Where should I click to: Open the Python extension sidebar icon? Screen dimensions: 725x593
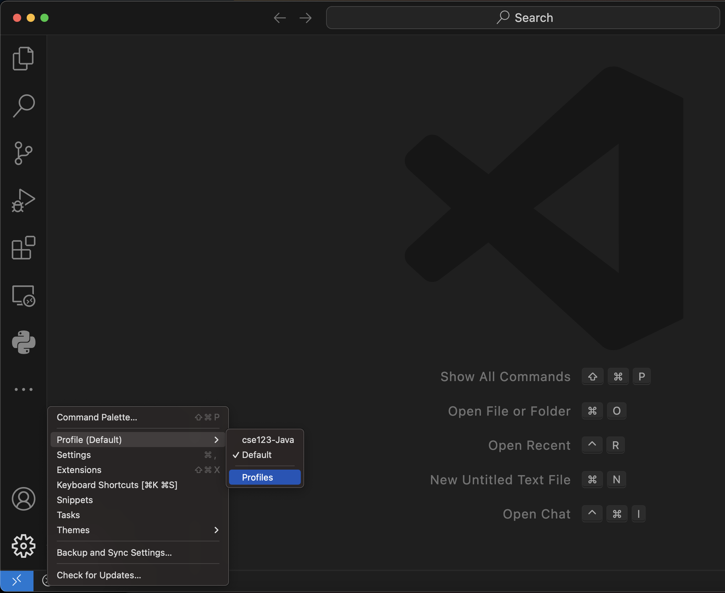[24, 342]
